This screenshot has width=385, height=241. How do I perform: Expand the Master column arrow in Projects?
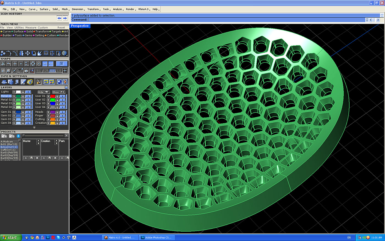38,141
